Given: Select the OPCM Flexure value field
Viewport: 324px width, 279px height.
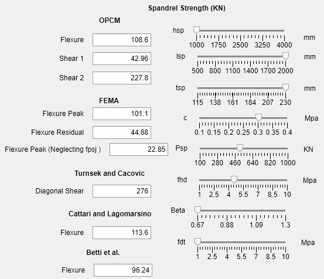Looking at the screenshot, I should (x=122, y=40).
